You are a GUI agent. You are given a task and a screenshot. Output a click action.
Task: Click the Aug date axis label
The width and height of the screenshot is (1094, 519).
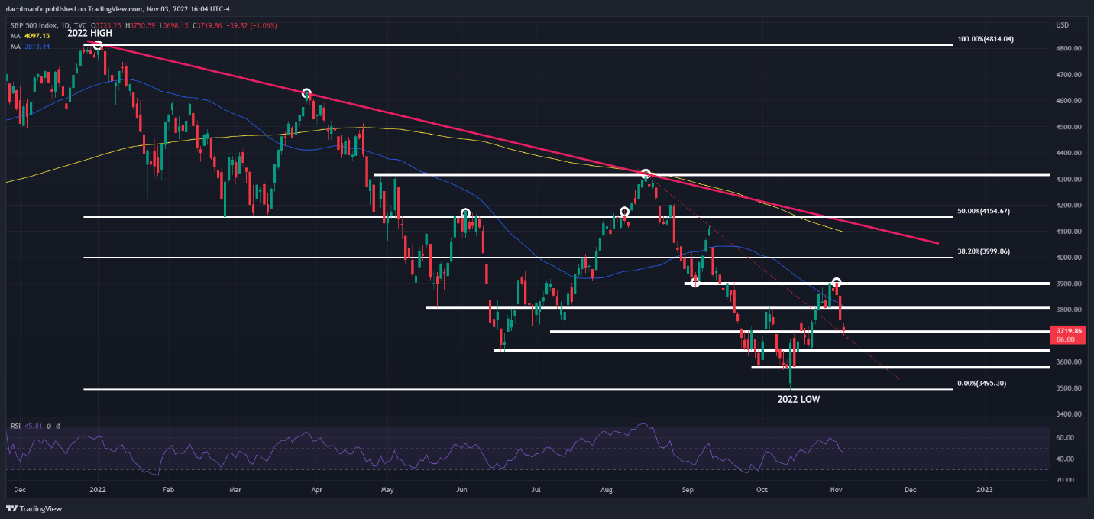tap(607, 488)
